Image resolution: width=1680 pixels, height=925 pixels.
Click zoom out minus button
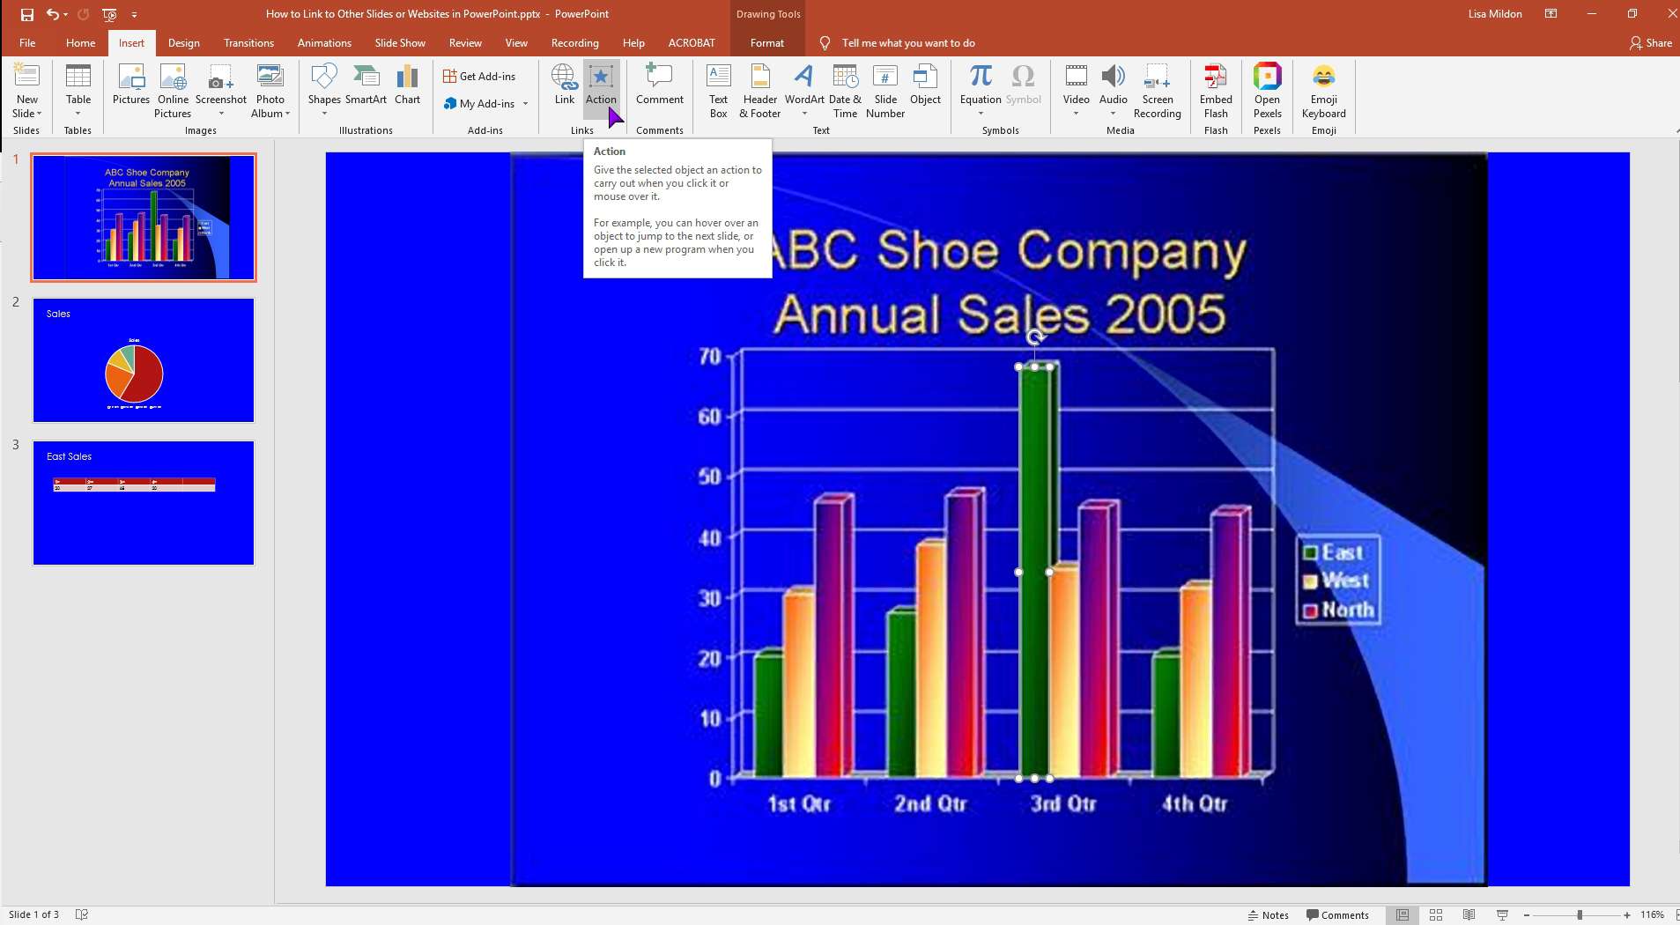[1527, 914]
